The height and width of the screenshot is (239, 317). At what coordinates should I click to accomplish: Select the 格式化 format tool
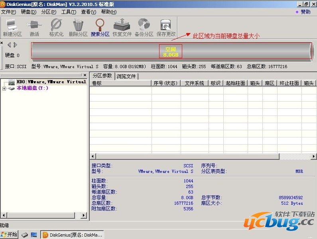click(56, 27)
